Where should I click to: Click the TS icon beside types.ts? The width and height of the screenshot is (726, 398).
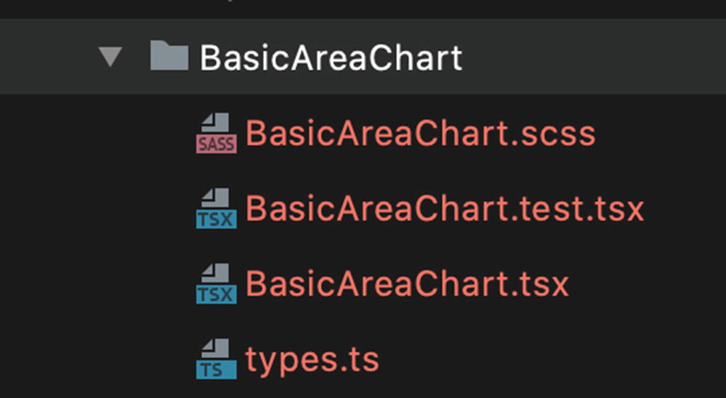pyautogui.click(x=216, y=359)
